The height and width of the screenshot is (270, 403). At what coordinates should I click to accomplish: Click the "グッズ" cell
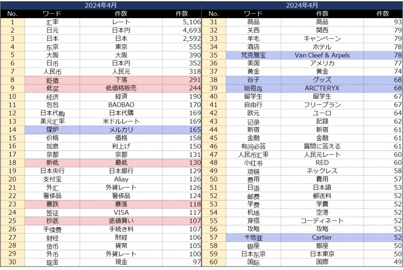tap(322, 80)
